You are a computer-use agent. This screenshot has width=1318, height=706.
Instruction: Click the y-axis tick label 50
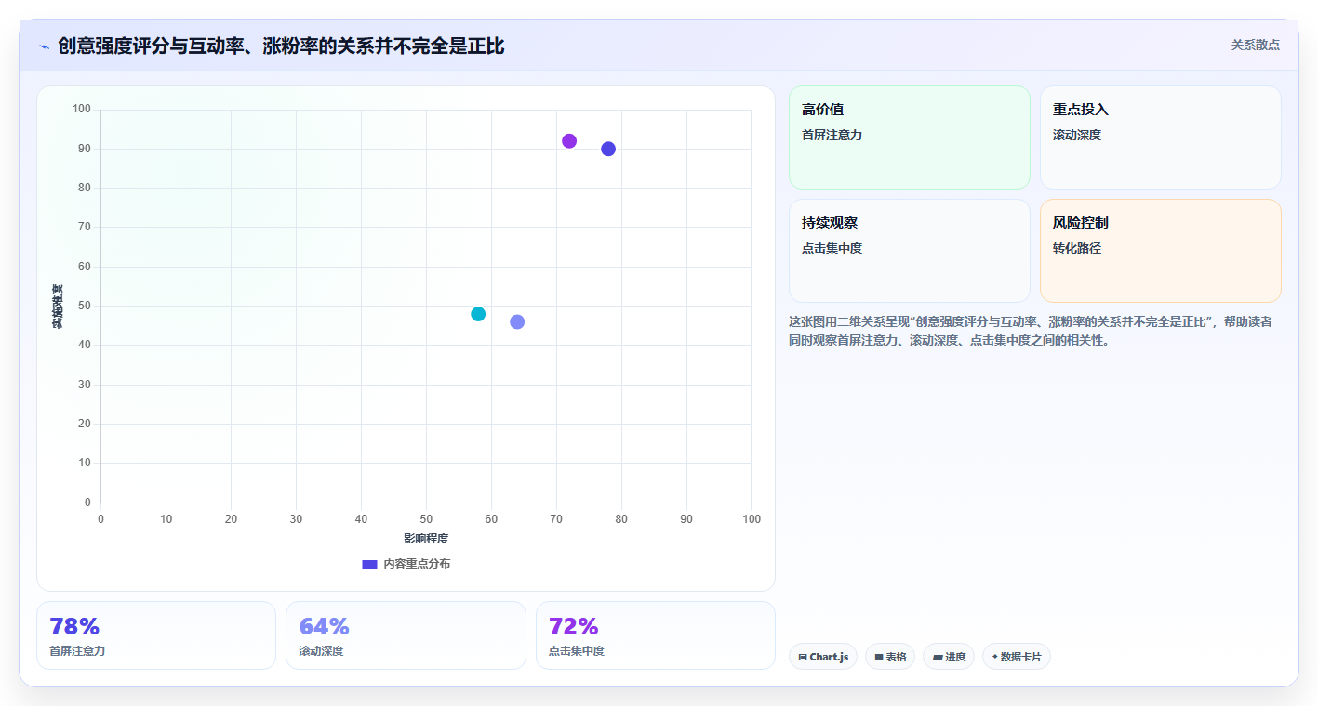click(x=85, y=306)
